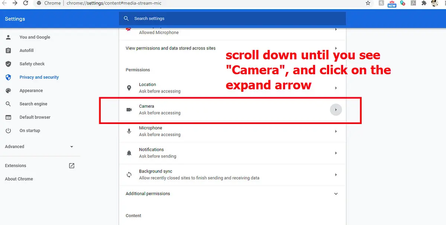Viewport: 446px width, 225px height.
Task: Open the Chrome profile avatar
Action: 435,3
